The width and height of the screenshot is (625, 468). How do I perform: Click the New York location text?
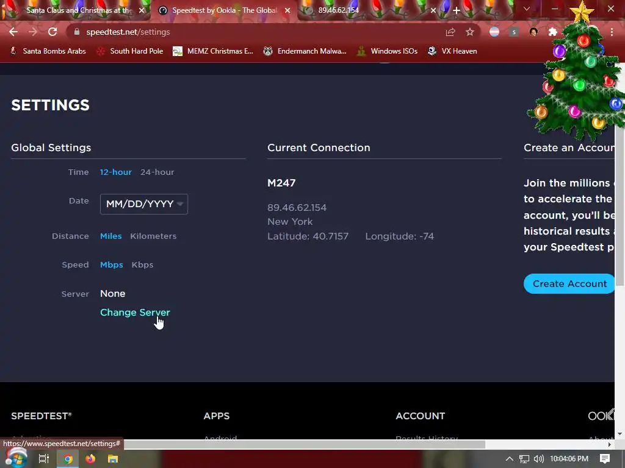(x=290, y=222)
